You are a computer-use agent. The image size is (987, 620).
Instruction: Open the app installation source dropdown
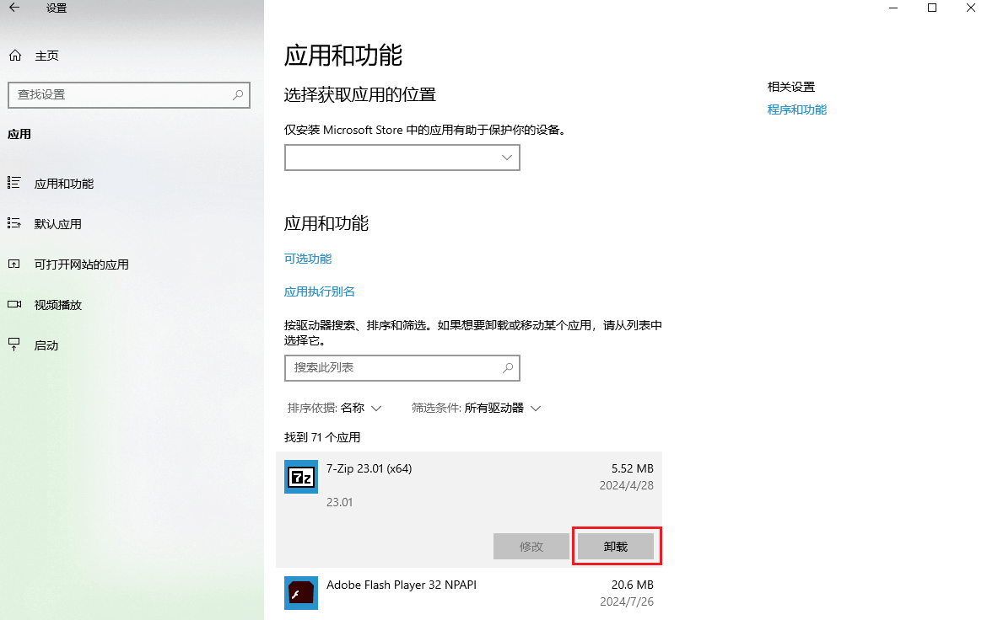click(402, 158)
